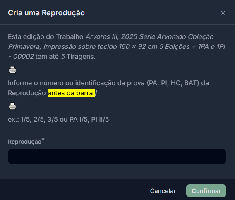Click the code 00002 in the description
Screen dimensions: 235x200
pos(24,57)
